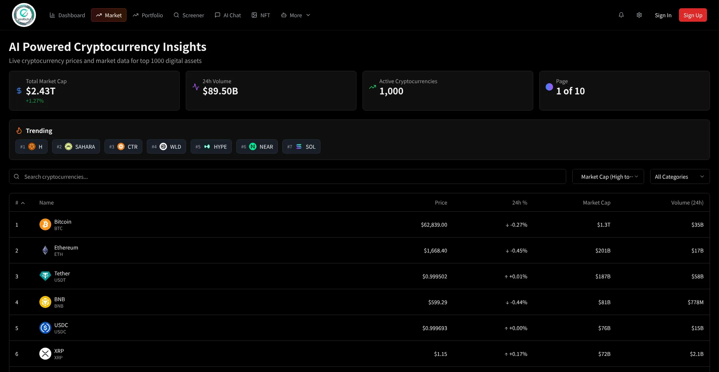Screen dimensions: 719x372
Task: Click the Market Cap column header
Action: tap(597, 202)
